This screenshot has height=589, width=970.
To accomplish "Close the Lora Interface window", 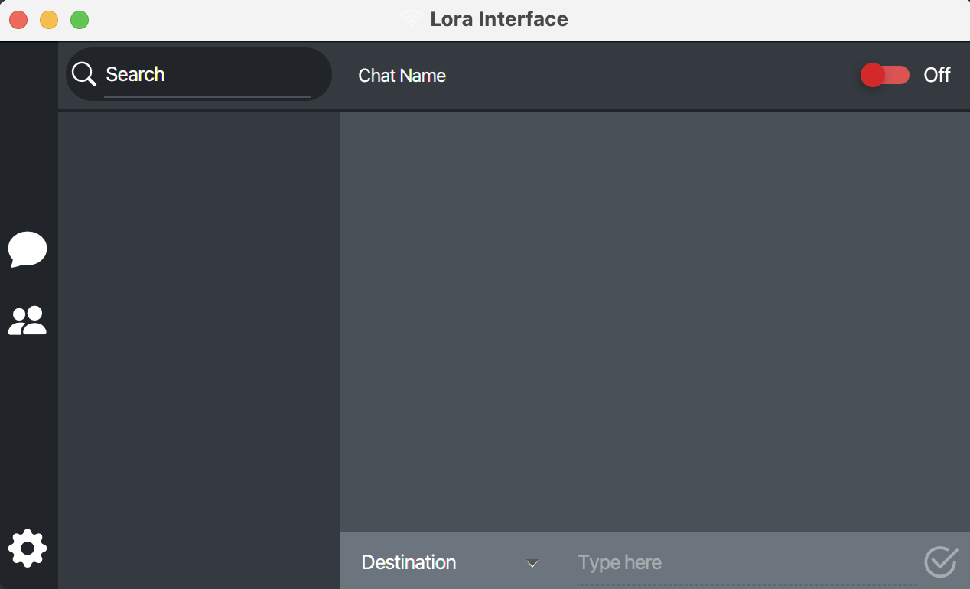I will [18, 20].
